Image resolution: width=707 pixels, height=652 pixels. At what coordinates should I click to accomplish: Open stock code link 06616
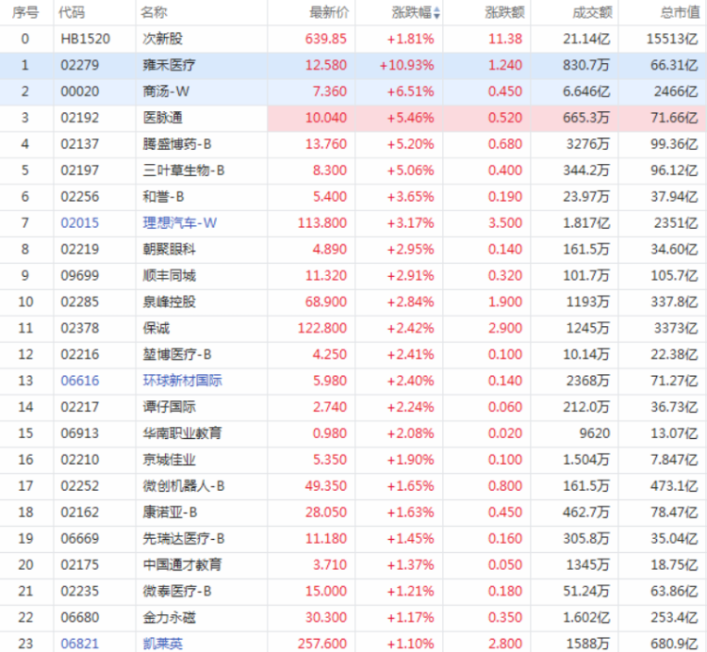[x=80, y=381]
